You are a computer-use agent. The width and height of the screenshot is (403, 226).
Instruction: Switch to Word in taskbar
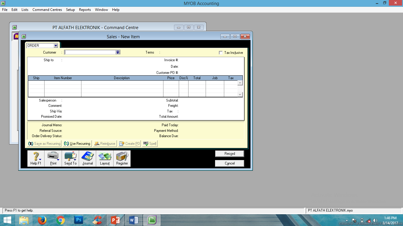pyautogui.click(x=134, y=220)
